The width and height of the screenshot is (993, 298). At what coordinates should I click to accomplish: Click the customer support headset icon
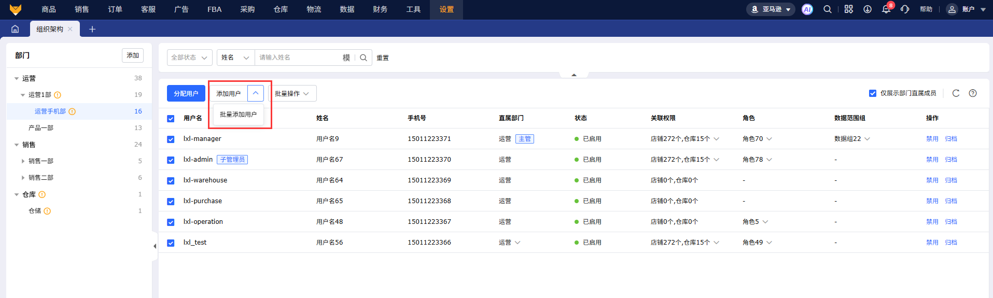(x=905, y=9)
